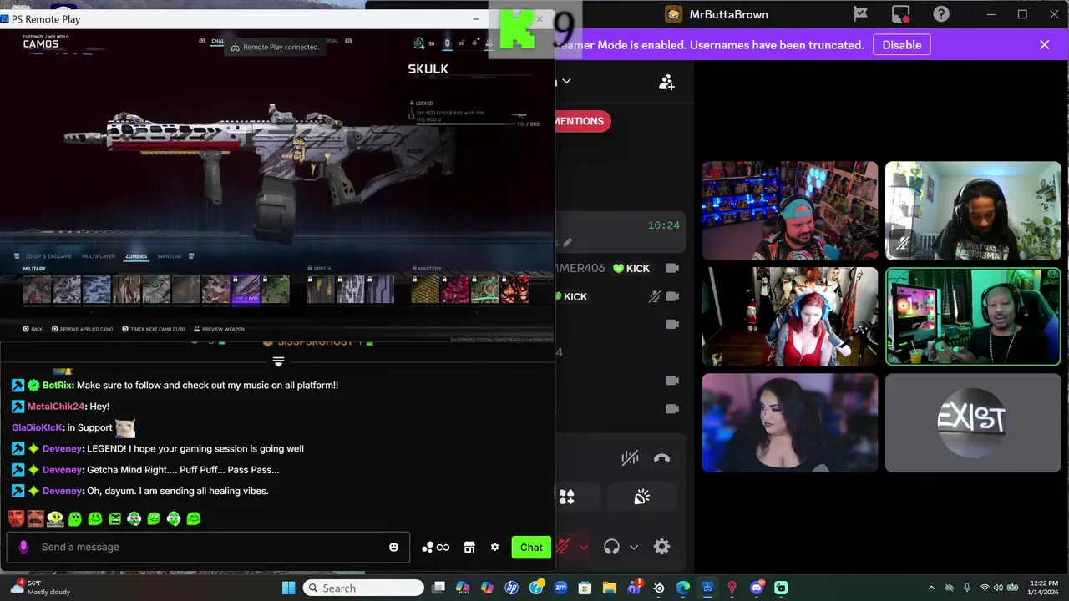
Task: Select the Warzone camo tab
Action: click(x=170, y=256)
